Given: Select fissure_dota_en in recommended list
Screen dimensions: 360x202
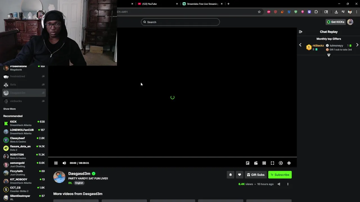Looking at the screenshot, I should point(24,148).
